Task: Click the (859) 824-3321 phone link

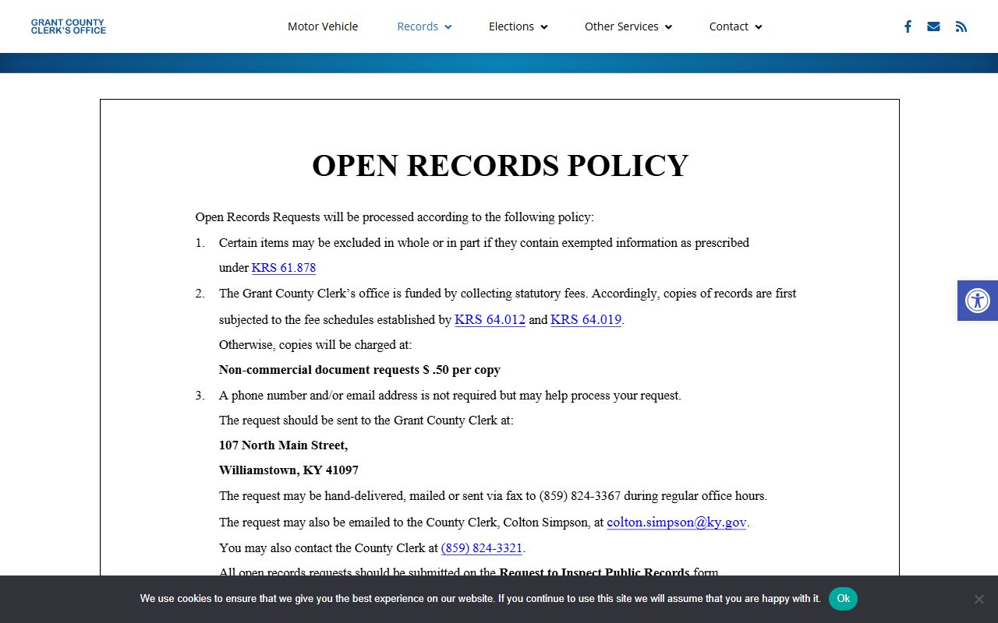Action: [482, 548]
